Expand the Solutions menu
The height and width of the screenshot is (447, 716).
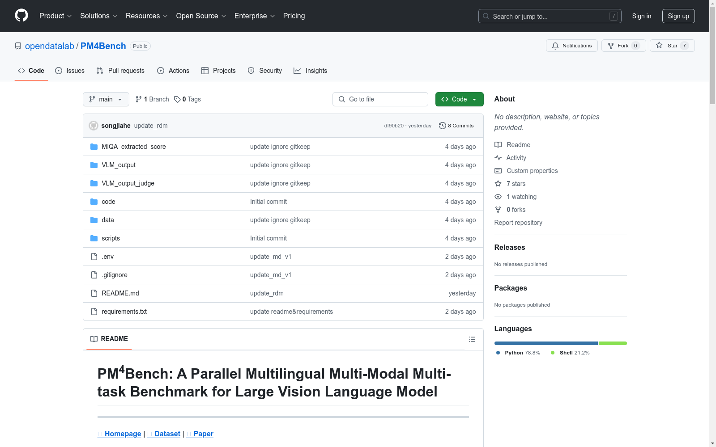(98, 16)
